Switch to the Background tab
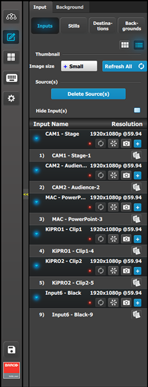The image size is (148, 387). point(70,7)
